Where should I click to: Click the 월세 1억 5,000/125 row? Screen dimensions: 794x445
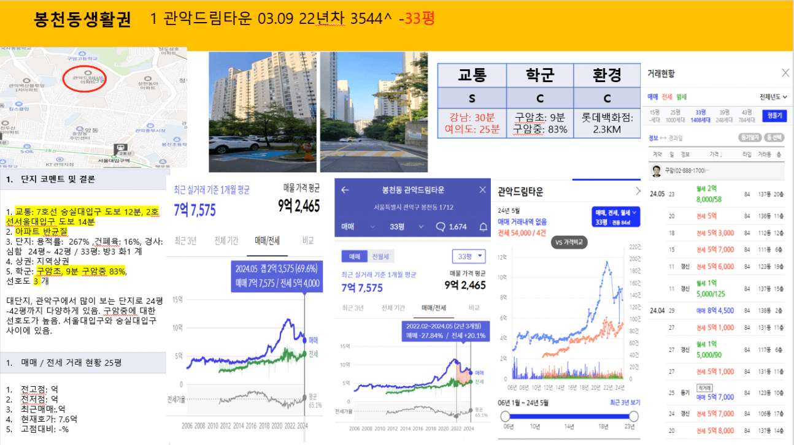click(x=717, y=288)
